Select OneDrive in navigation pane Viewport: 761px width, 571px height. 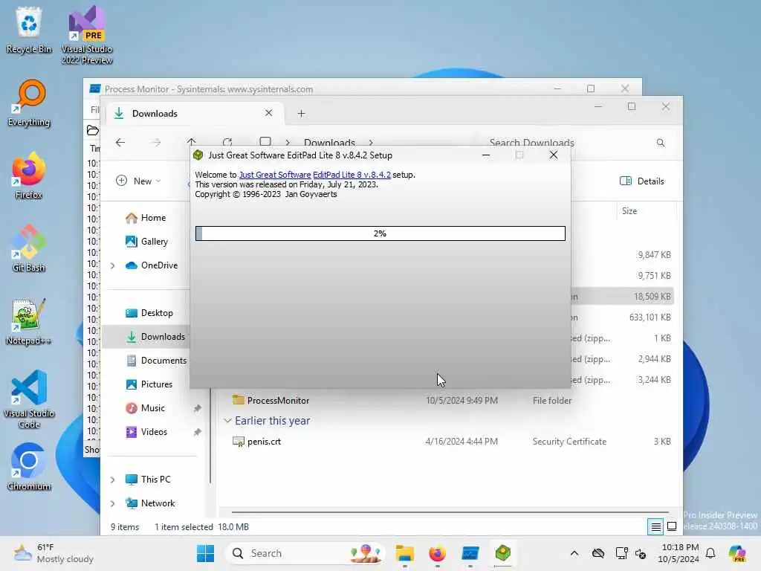pos(152,265)
